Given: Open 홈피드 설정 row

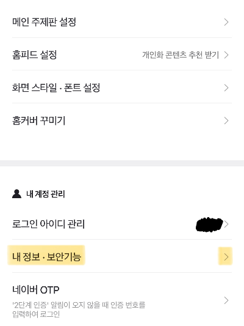Looking at the screenshot, I should click(122, 55).
